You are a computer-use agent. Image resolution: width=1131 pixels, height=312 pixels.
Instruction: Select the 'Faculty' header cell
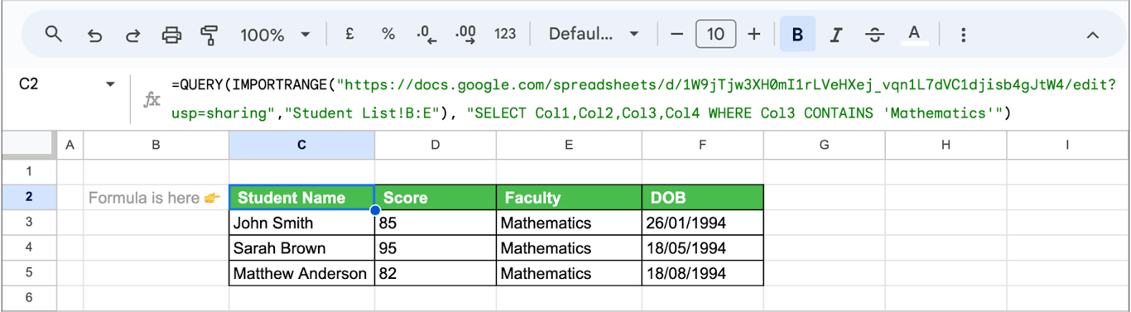tap(569, 197)
